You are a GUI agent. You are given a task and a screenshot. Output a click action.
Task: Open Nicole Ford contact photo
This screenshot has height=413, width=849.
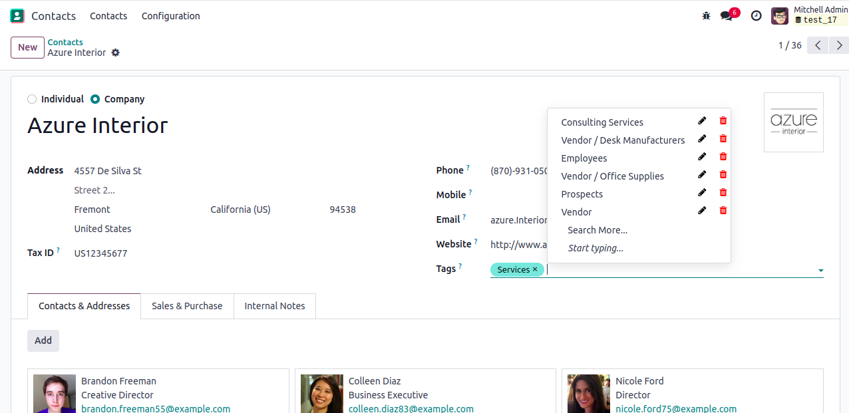click(x=589, y=394)
